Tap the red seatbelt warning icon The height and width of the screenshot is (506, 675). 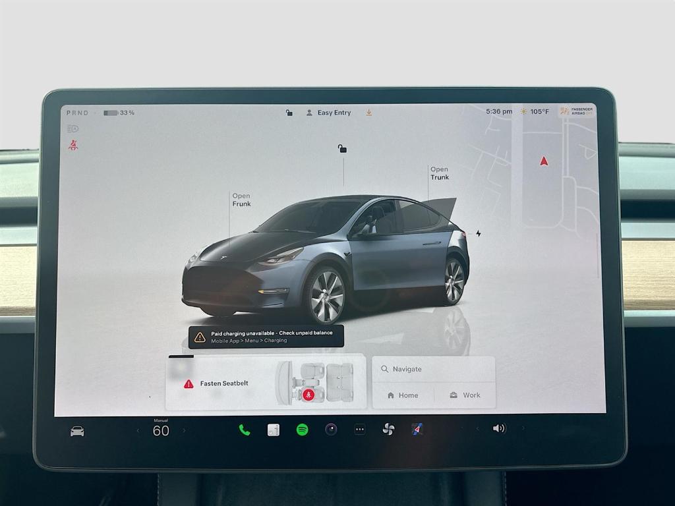tap(73, 145)
